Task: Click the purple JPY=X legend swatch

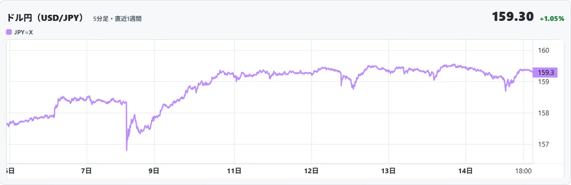Action: pos(9,32)
